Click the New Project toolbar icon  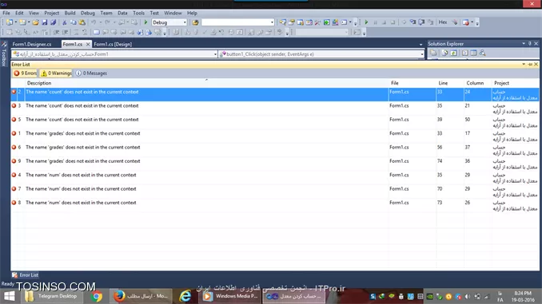[x=10, y=22]
